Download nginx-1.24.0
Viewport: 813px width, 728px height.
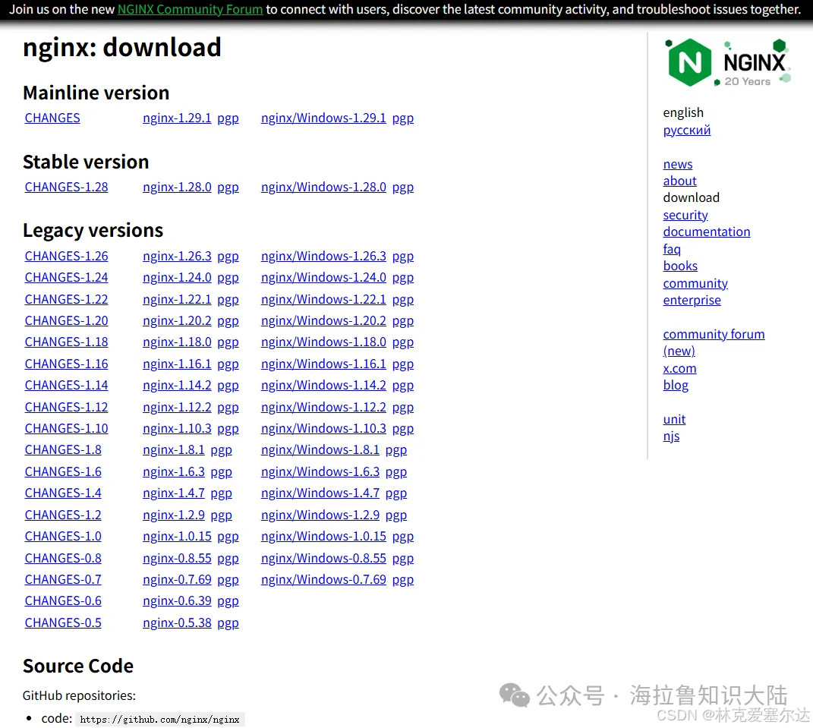point(177,277)
